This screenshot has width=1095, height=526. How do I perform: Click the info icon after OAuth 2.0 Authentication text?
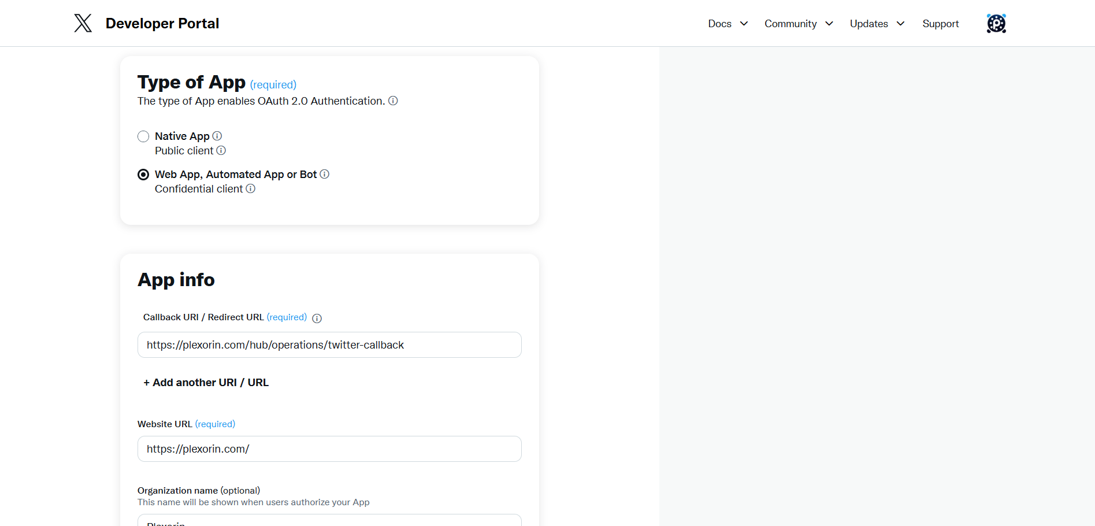(394, 101)
